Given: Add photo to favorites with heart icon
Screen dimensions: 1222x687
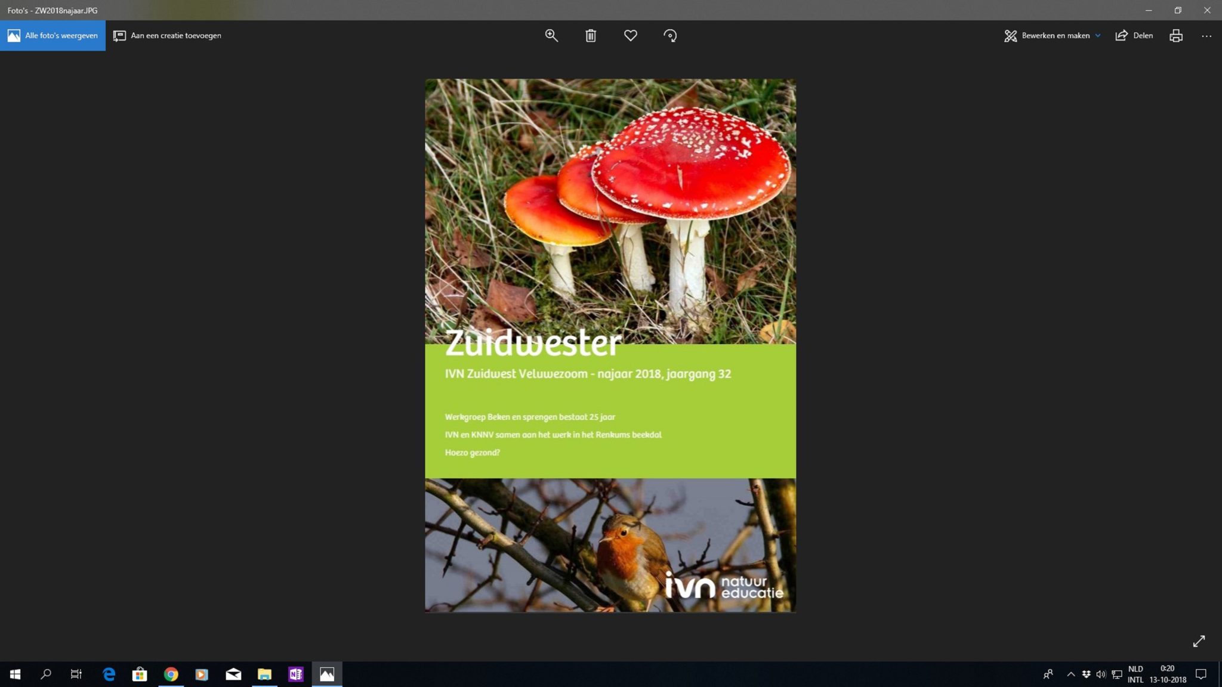Looking at the screenshot, I should pyautogui.click(x=631, y=36).
